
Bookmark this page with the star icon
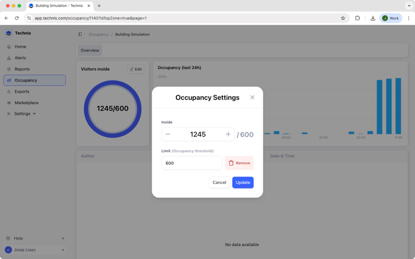pyautogui.click(x=343, y=18)
